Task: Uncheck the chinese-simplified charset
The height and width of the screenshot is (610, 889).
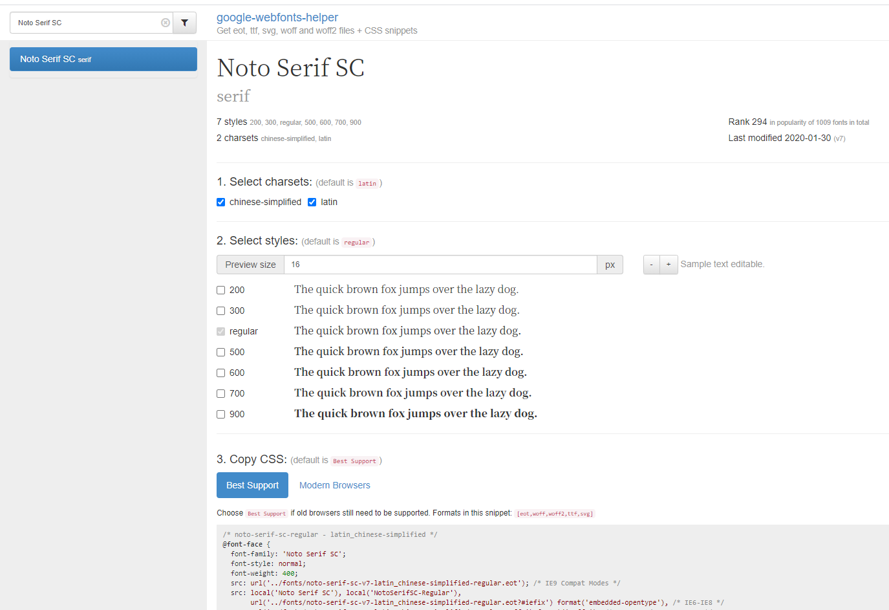Action: pyautogui.click(x=221, y=202)
